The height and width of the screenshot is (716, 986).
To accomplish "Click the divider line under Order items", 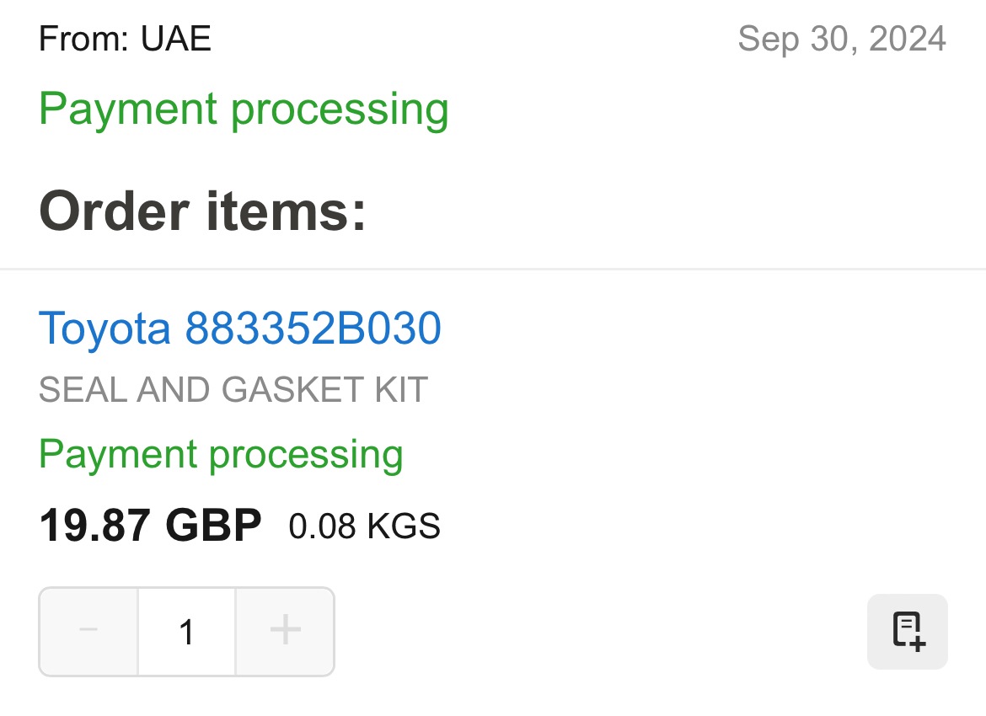I will point(493,269).
